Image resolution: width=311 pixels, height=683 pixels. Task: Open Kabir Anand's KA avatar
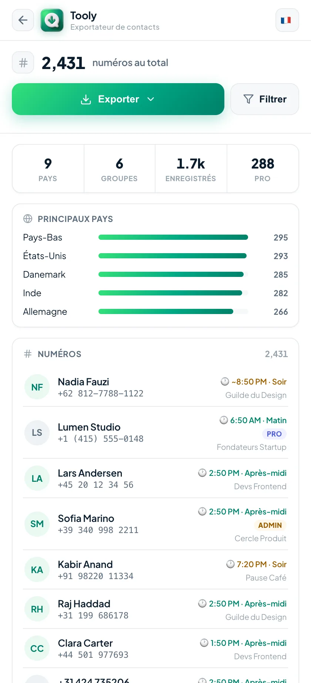(37, 570)
